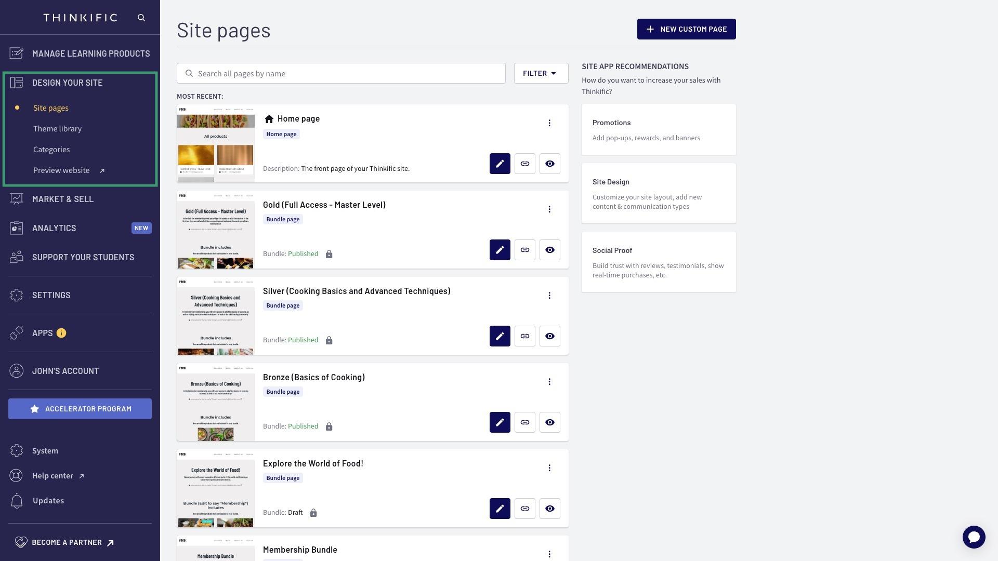Screen dimensions: 998x561
Task: Click copy link icon for Gold bundle
Action: 524,249
